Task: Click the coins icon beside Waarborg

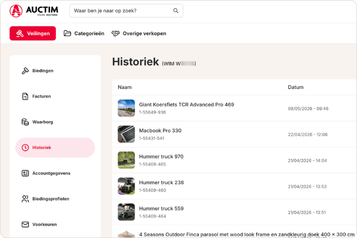Action: (x=25, y=122)
